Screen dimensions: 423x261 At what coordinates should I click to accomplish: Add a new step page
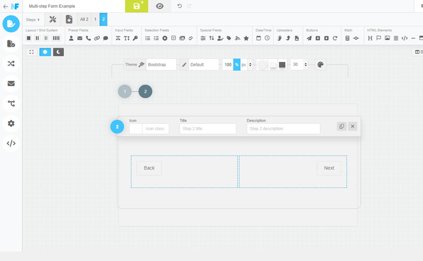pyautogui.click(x=69, y=19)
